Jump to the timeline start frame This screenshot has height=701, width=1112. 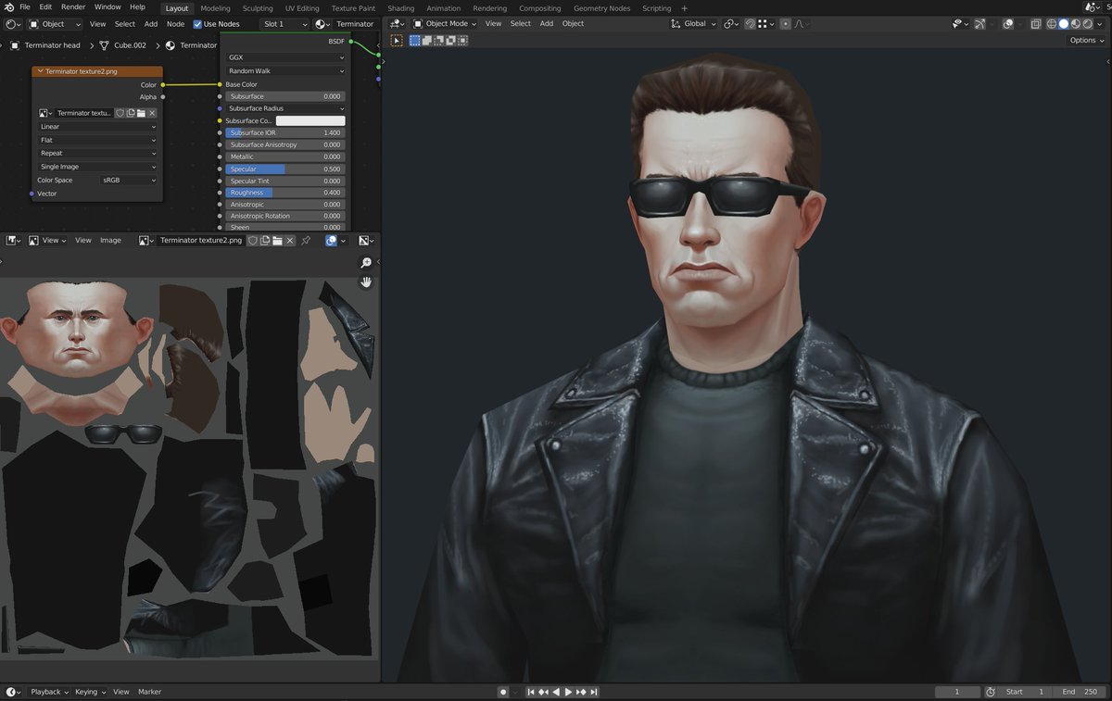(x=531, y=692)
